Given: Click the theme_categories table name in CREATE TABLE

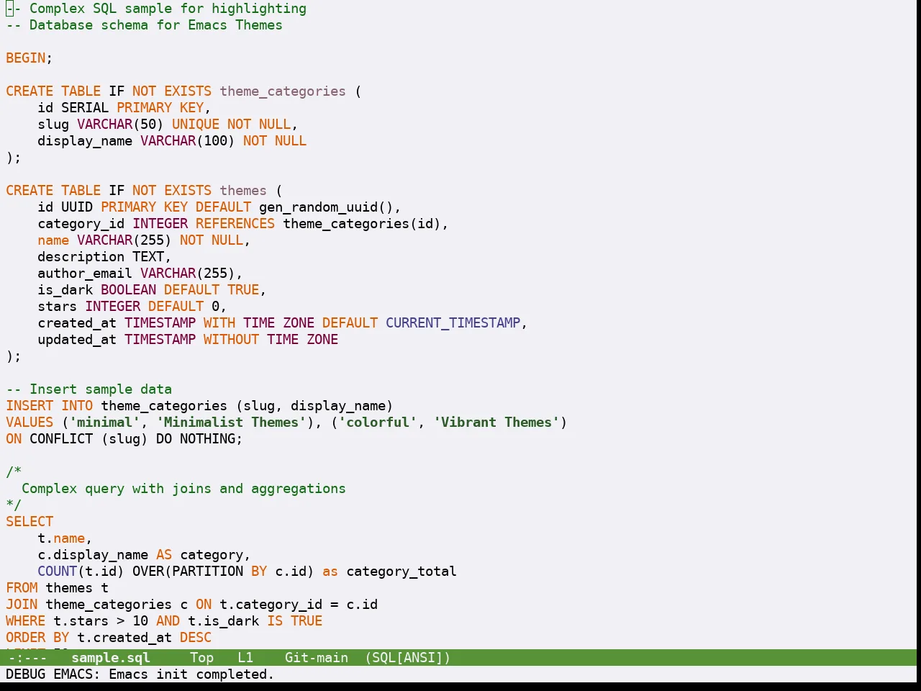Looking at the screenshot, I should (x=283, y=91).
